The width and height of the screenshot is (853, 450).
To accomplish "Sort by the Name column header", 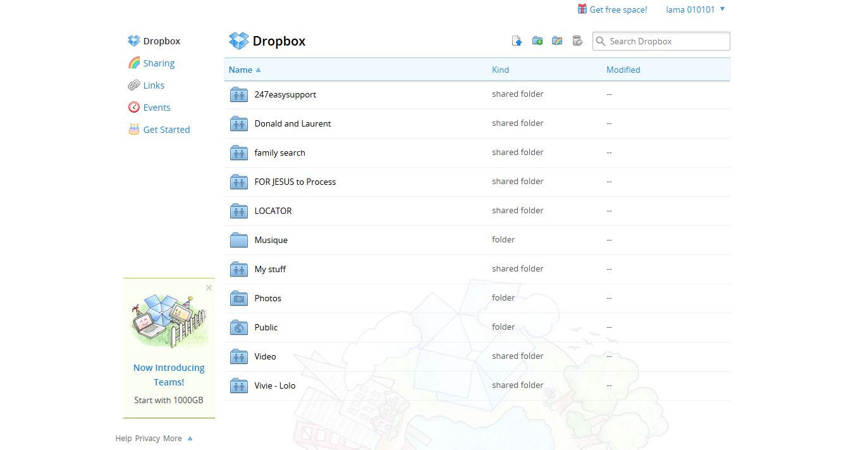I will tap(245, 70).
